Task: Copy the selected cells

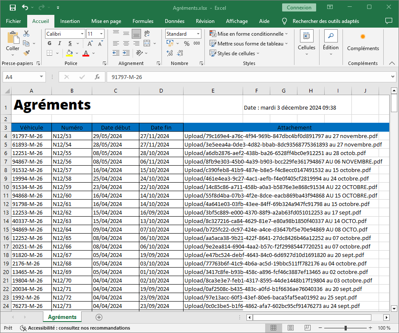Action: point(26,43)
